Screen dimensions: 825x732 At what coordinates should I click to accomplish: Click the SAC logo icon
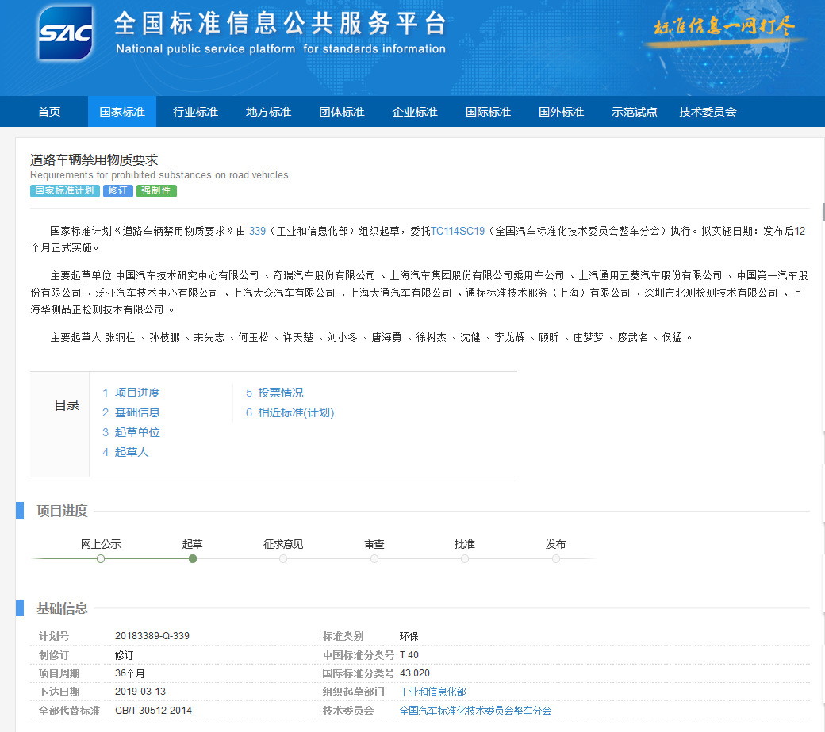click(x=66, y=33)
